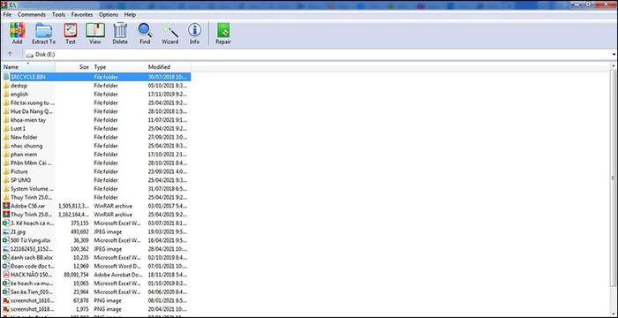
Task: Click the scrollbar up arrow
Action: pyautogui.click(x=614, y=66)
